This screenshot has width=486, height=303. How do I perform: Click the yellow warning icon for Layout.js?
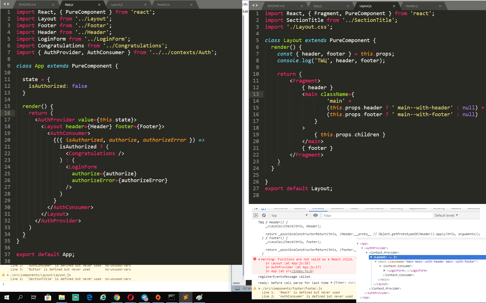3,275
